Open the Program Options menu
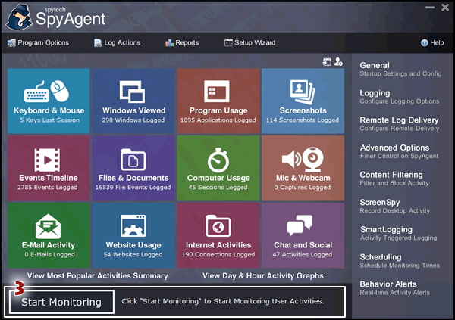Screen dimensions: 455x320 click(38, 43)
